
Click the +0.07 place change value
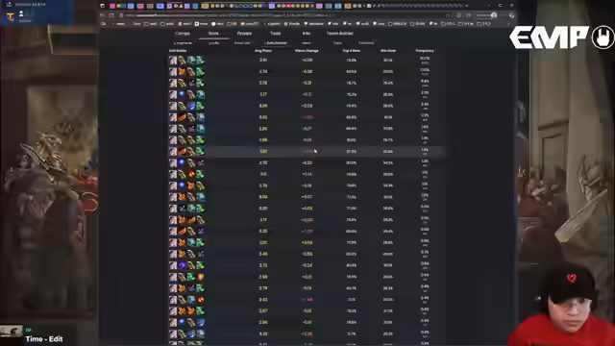(307, 196)
